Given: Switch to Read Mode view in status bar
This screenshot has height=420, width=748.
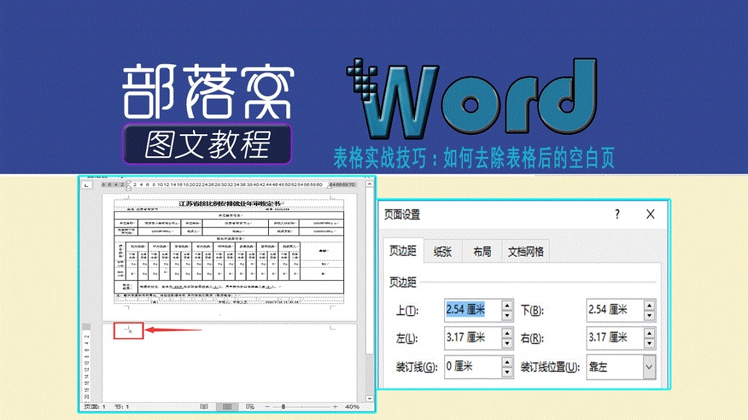Looking at the screenshot, I should [x=204, y=406].
